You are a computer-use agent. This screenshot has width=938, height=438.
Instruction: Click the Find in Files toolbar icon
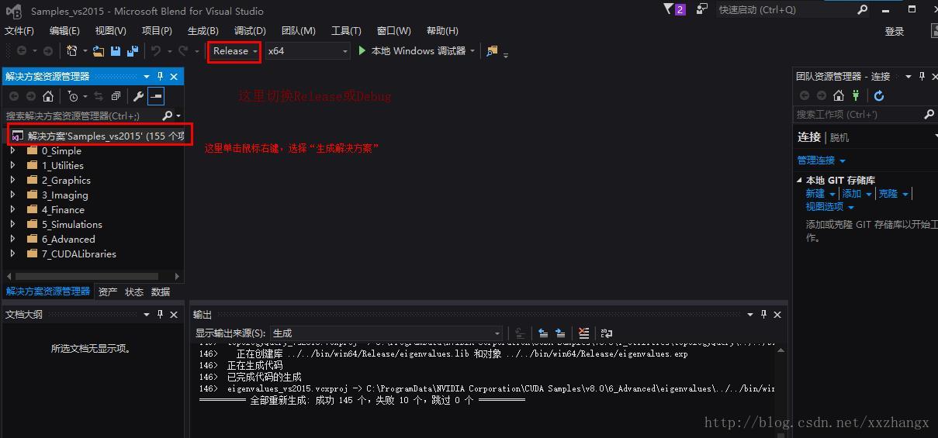[492, 51]
